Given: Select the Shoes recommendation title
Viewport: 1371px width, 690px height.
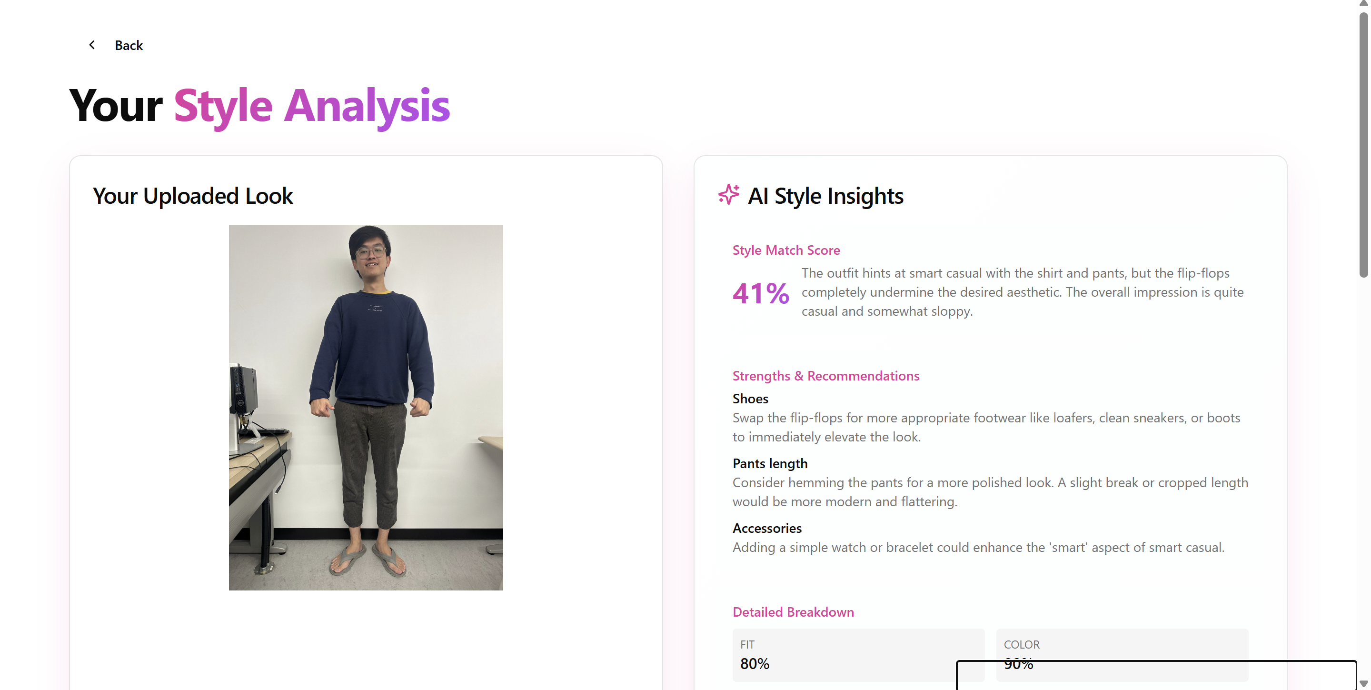Looking at the screenshot, I should click(750, 399).
